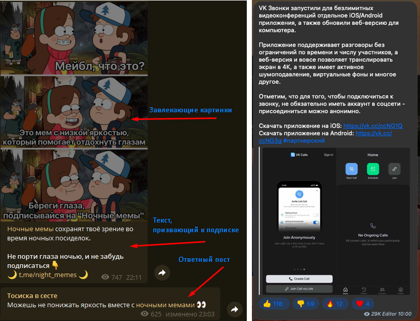Click the изменено 23:03 timestamp
420x321 pixels.
(190, 314)
